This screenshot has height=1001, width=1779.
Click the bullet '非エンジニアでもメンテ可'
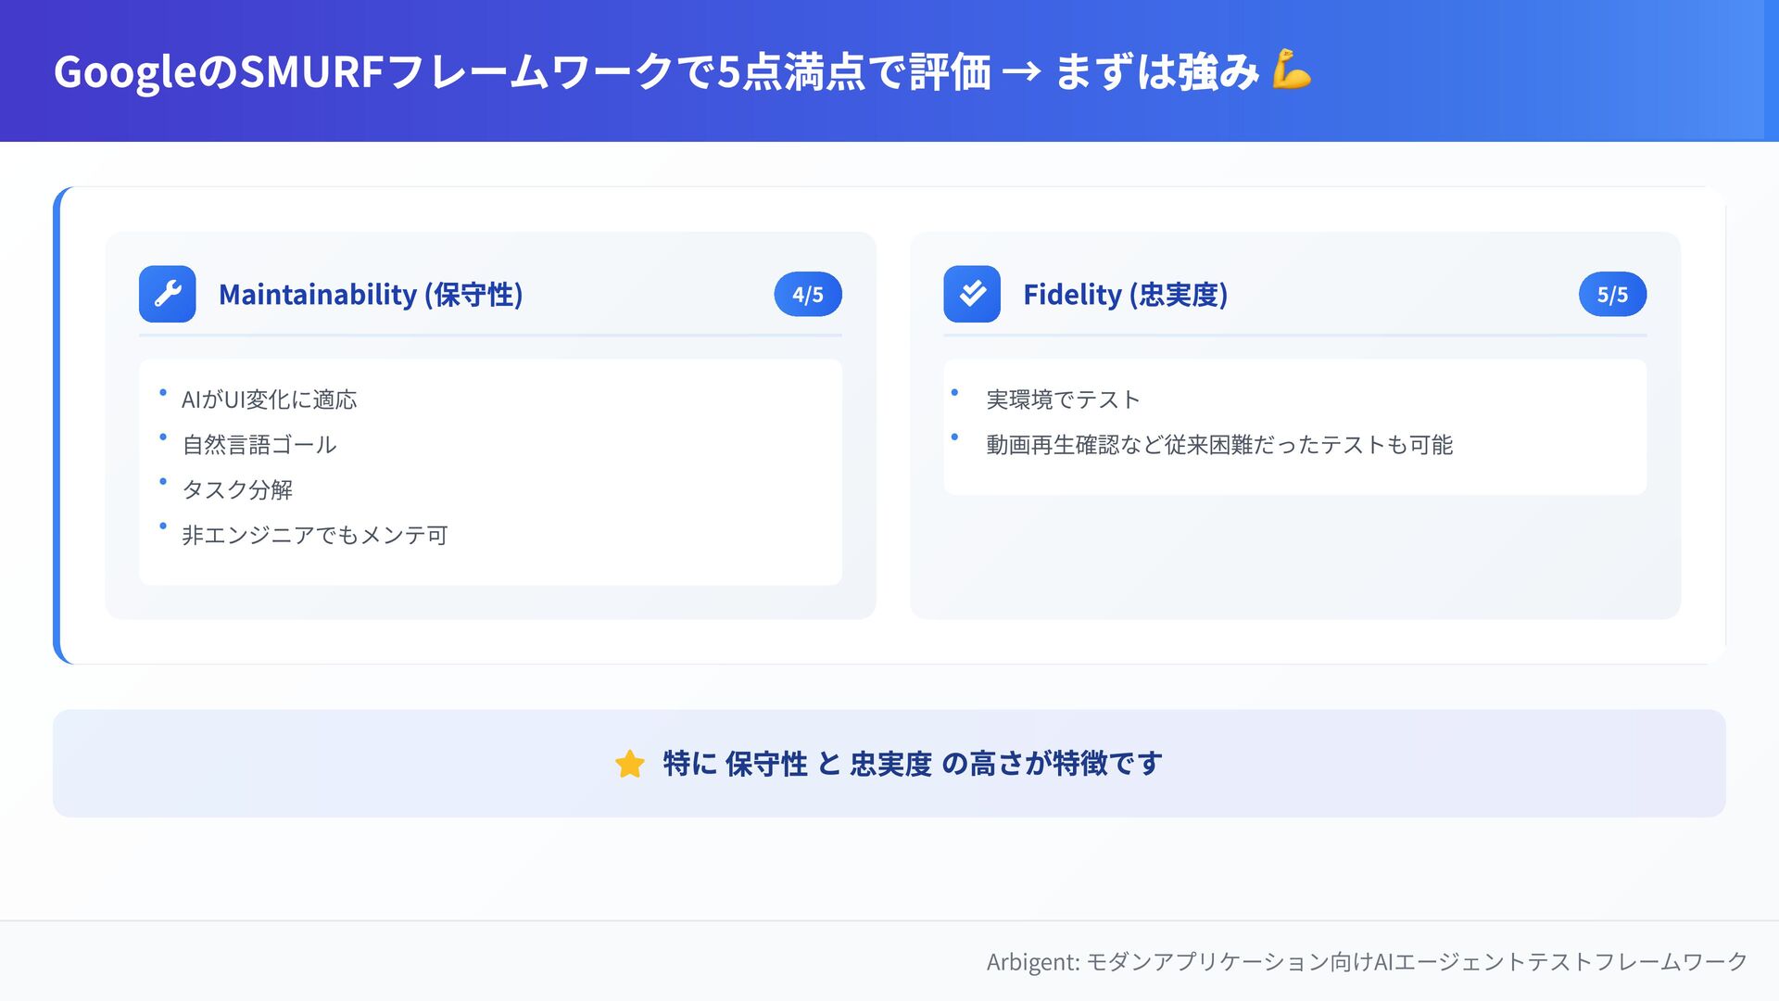(x=314, y=535)
